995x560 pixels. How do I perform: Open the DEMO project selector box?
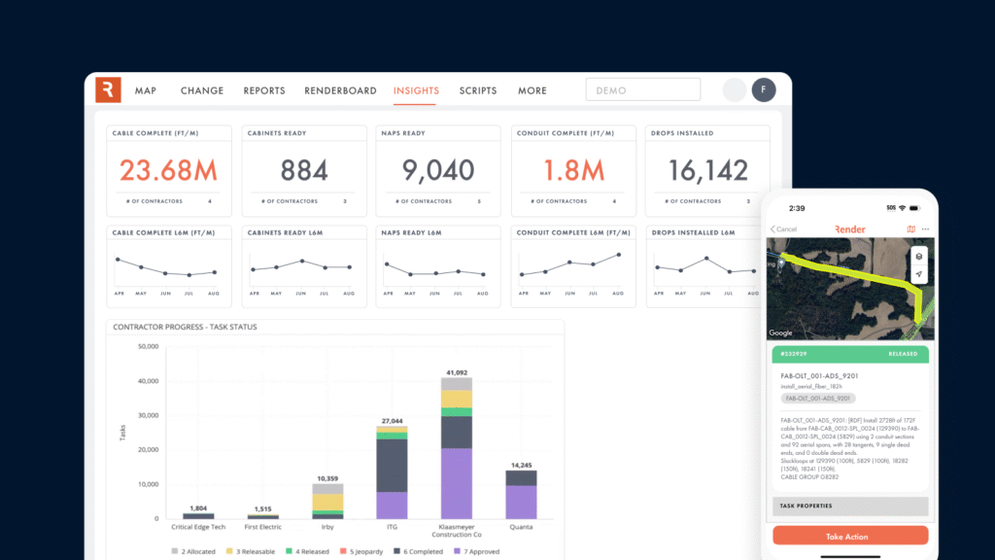pos(642,90)
